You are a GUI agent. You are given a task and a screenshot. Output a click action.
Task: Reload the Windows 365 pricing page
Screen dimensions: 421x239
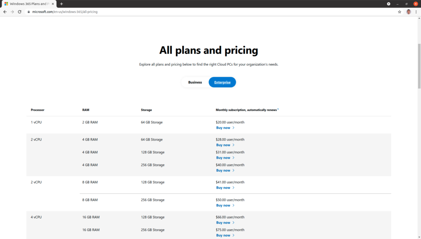[20, 12]
